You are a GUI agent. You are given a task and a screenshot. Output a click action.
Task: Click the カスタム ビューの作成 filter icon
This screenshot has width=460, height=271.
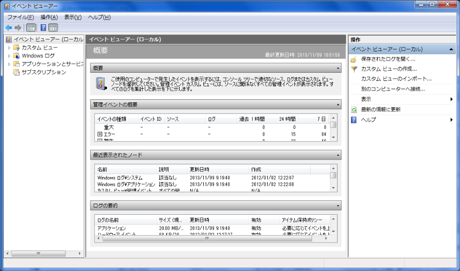[354, 69]
